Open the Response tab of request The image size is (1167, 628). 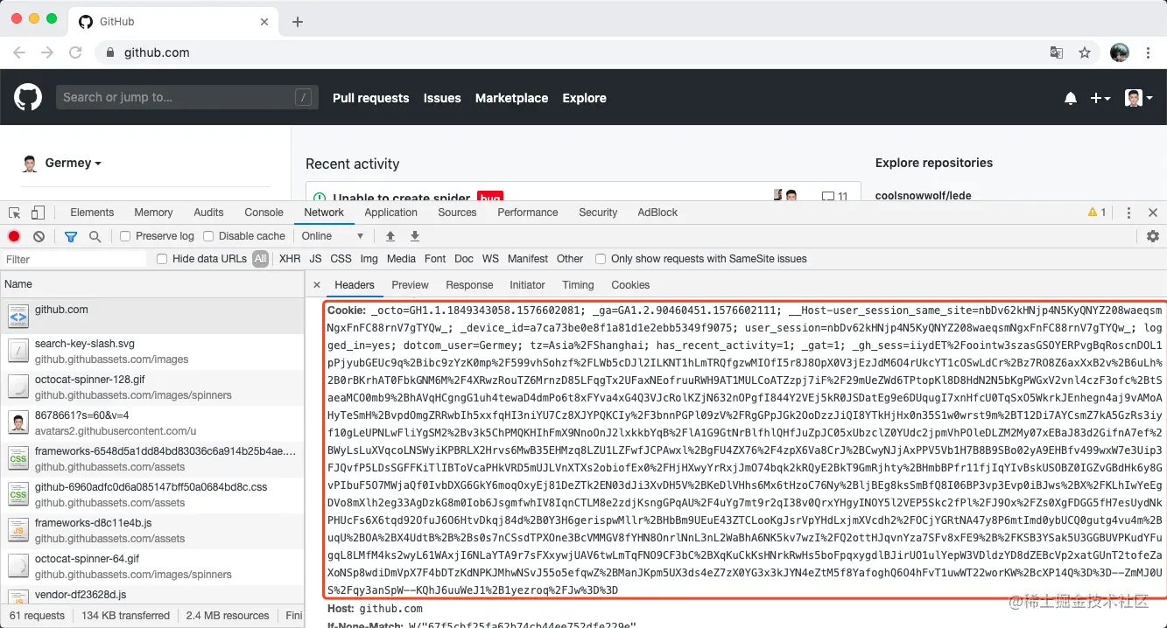(469, 285)
